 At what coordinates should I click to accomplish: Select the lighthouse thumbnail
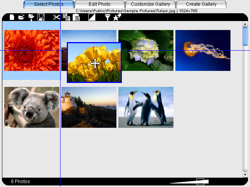[x=89, y=108]
